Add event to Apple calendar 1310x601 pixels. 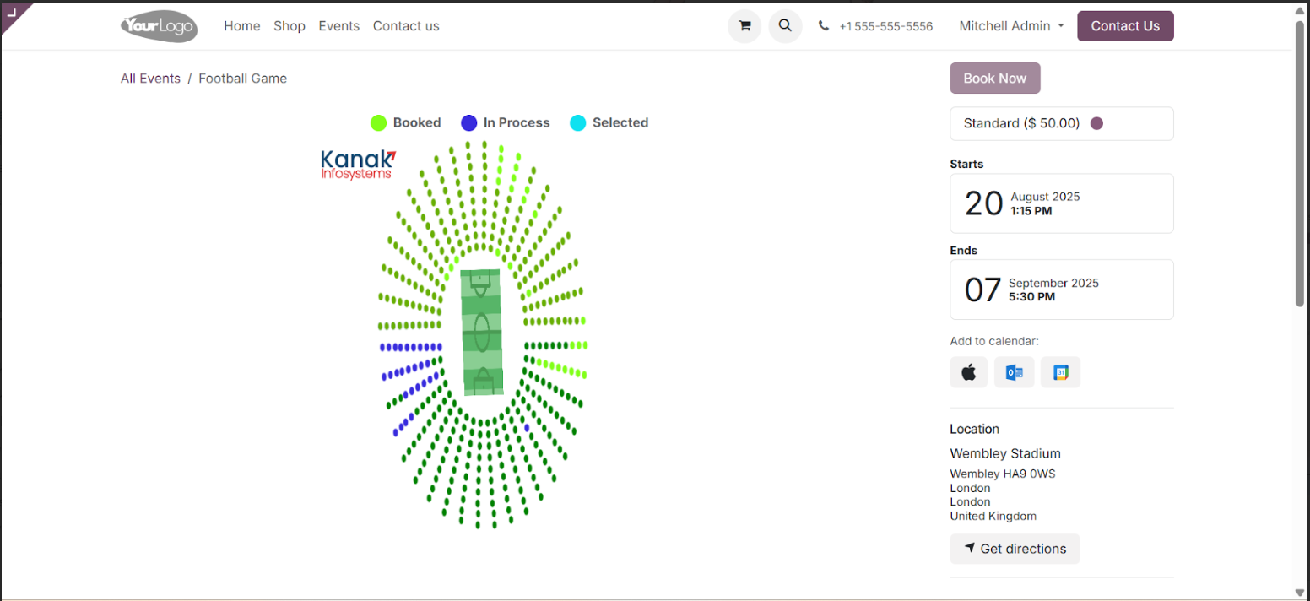968,372
